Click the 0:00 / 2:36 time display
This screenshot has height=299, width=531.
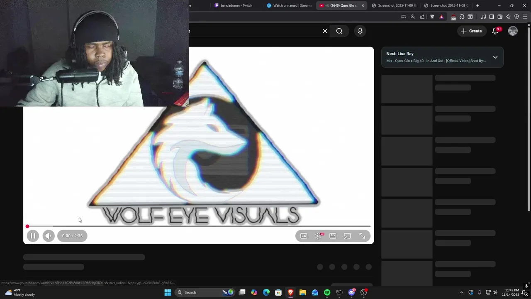click(72, 236)
